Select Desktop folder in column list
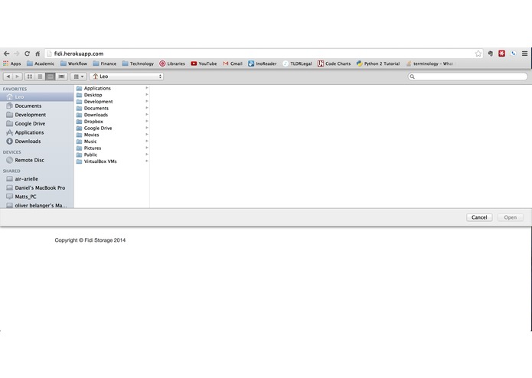The image size is (532, 378). click(112, 95)
